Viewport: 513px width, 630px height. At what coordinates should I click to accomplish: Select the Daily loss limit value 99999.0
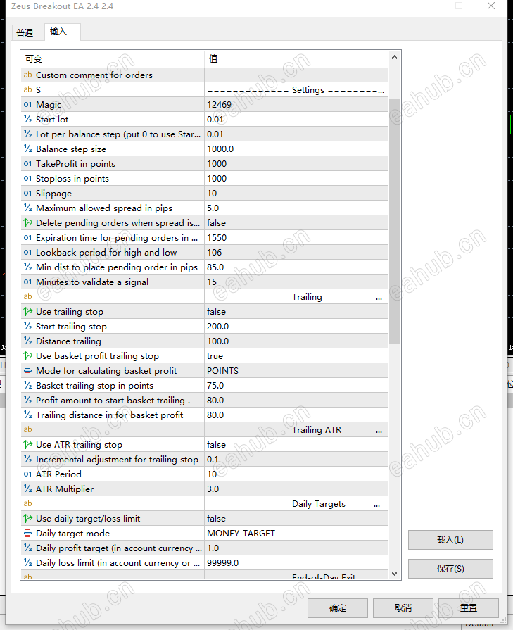click(222, 563)
